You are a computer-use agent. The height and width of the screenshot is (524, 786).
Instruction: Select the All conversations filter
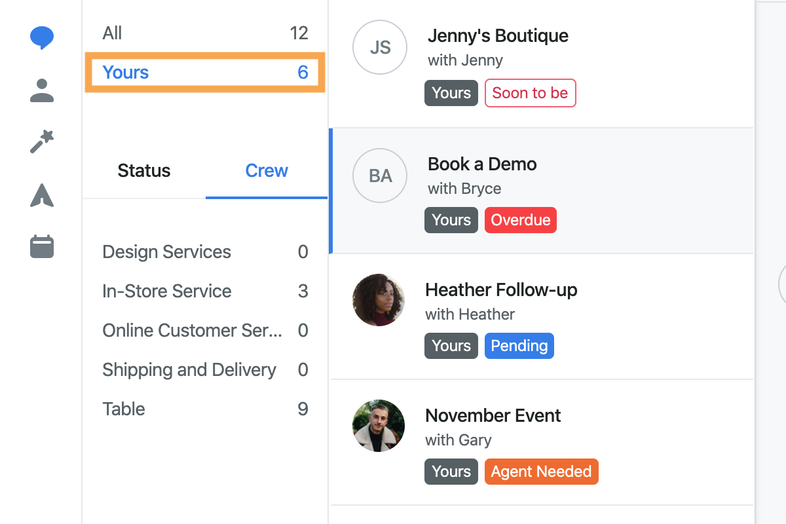tap(205, 33)
